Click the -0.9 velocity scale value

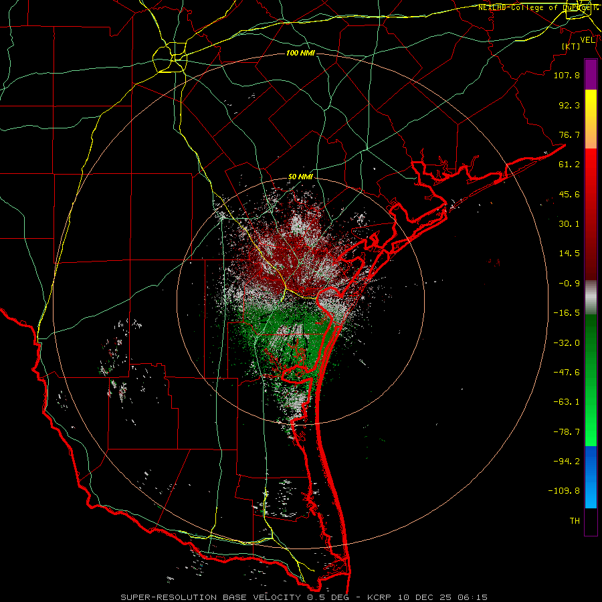(569, 284)
